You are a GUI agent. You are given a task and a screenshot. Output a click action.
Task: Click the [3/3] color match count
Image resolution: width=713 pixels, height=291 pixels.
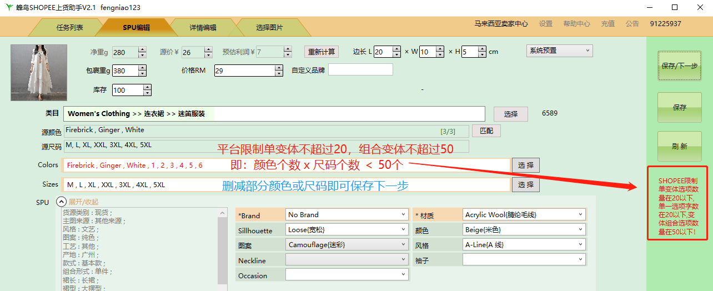[x=448, y=132]
